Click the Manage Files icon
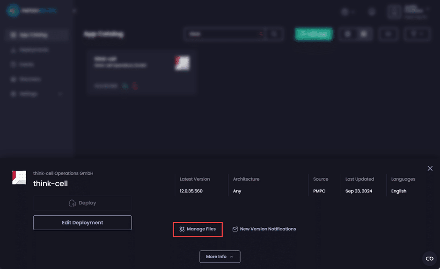The width and height of the screenshot is (440, 269). [x=182, y=229]
